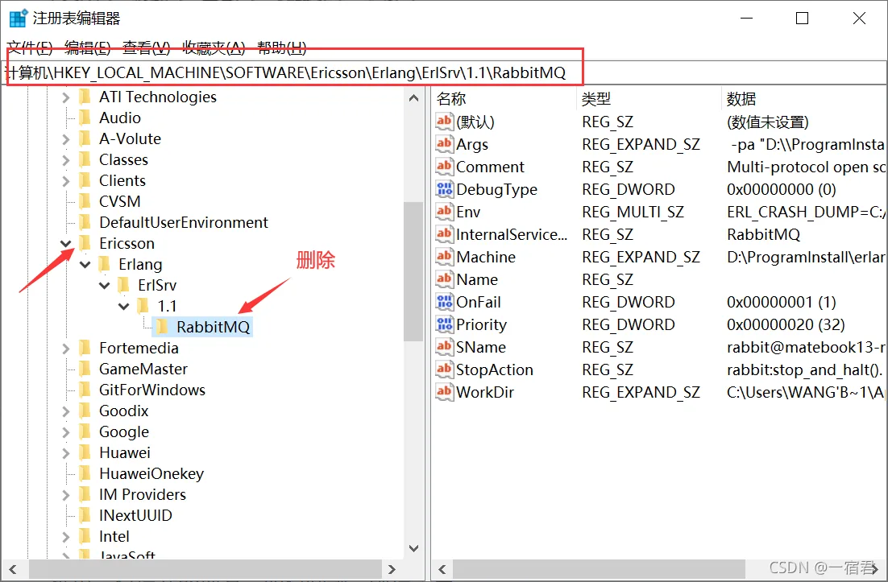Select the Machine value icon

pyautogui.click(x=444, y=257)
